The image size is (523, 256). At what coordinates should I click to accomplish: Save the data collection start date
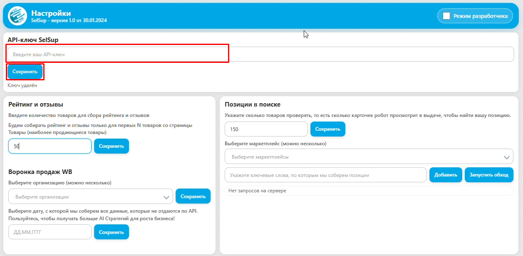pos(112,232)
